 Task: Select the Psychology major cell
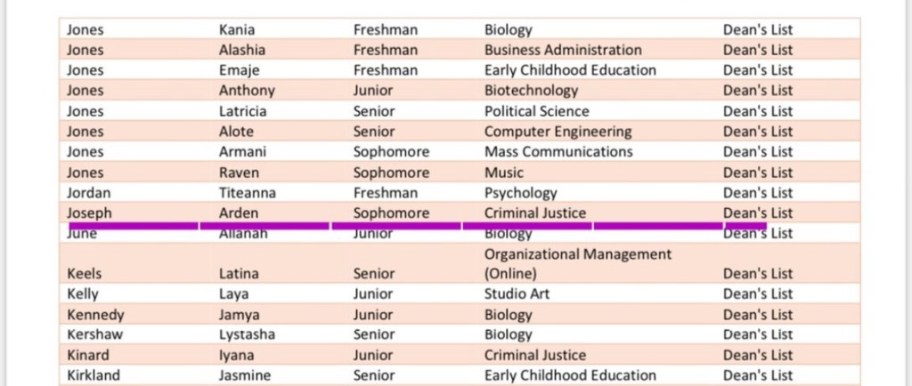[520, 193]
